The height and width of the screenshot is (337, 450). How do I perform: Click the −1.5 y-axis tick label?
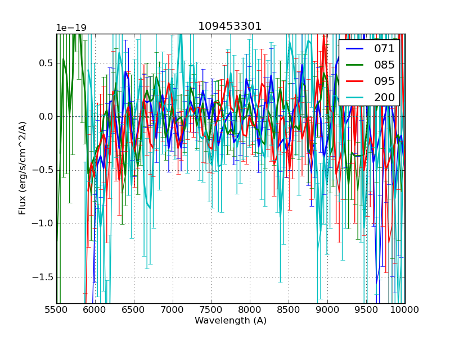tap(42, 277)
